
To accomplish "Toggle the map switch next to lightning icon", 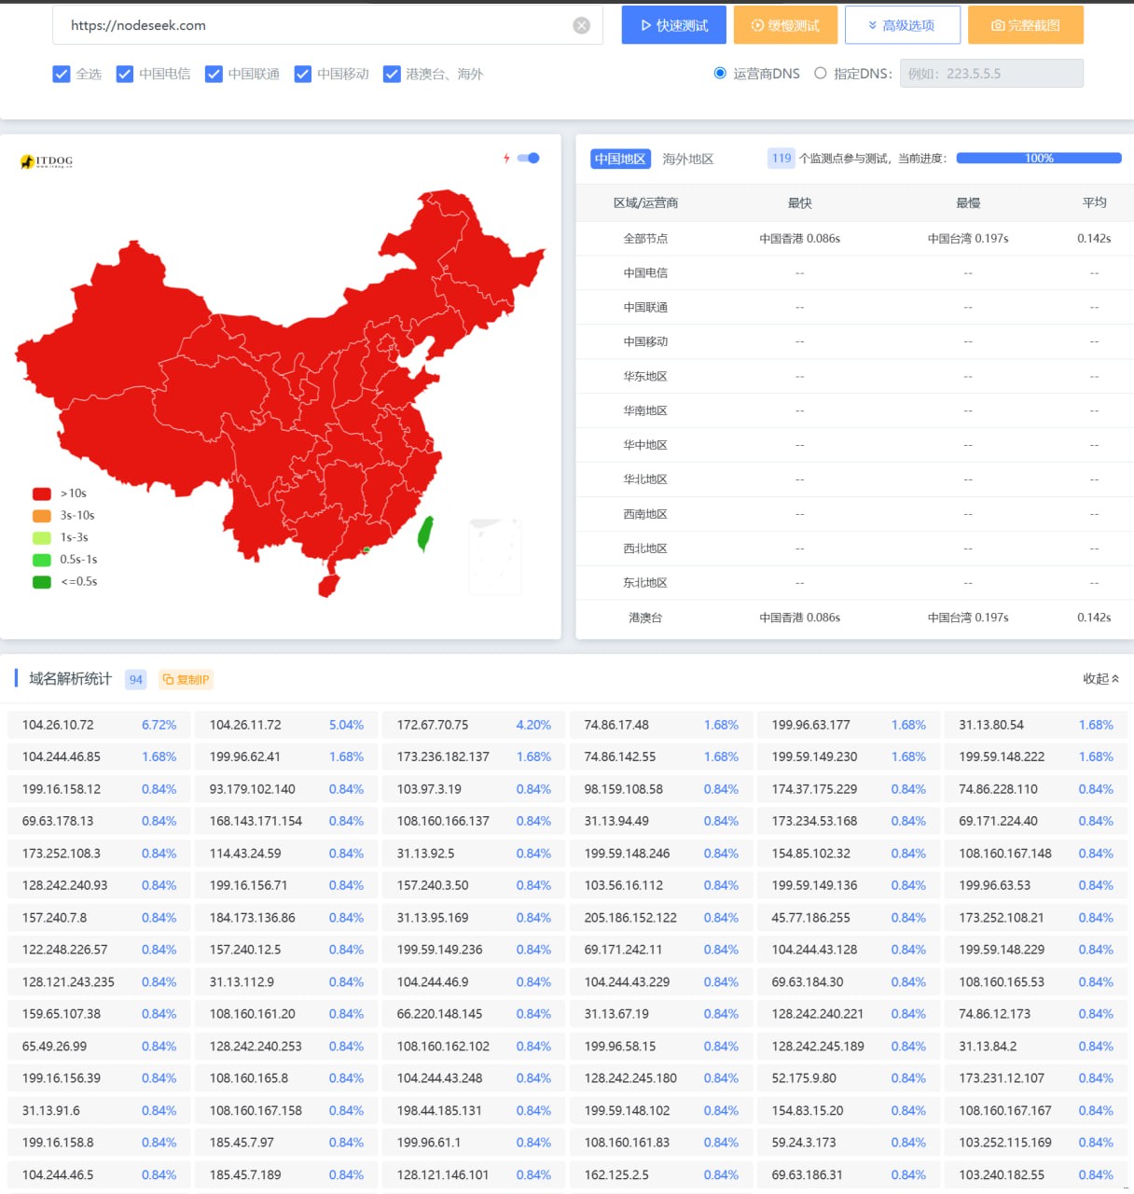I will coord(529,159).
